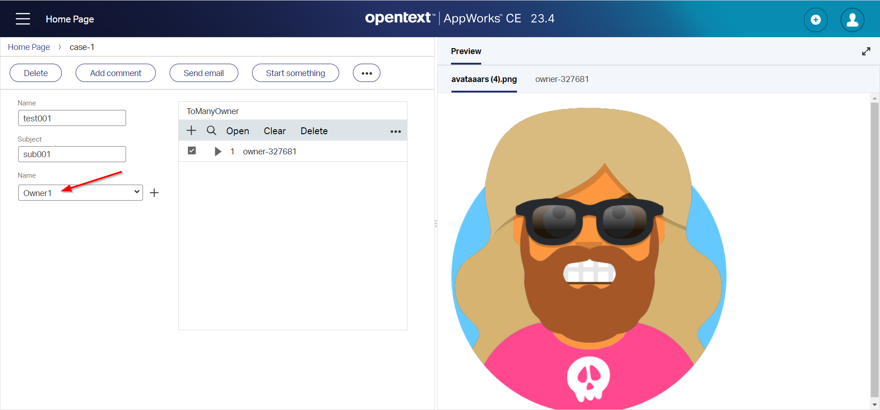The height and width of the screenshot is (410, 880).
Task: Click the create new plus icon in header
Action: tap(815, 20)
